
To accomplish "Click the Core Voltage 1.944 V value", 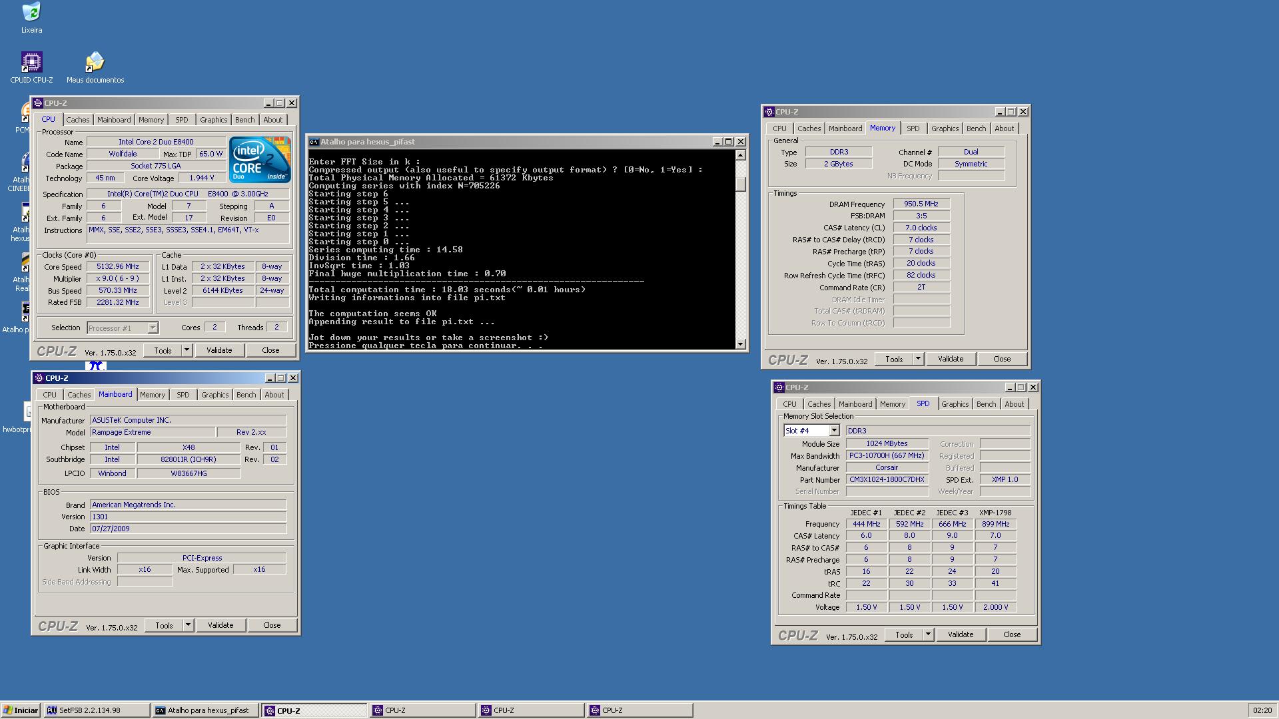I will click(x=202, y=178).
